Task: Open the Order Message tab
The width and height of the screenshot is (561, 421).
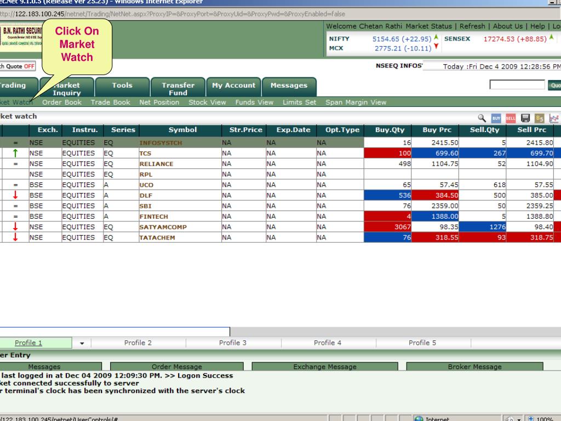Action: (177, 367)
